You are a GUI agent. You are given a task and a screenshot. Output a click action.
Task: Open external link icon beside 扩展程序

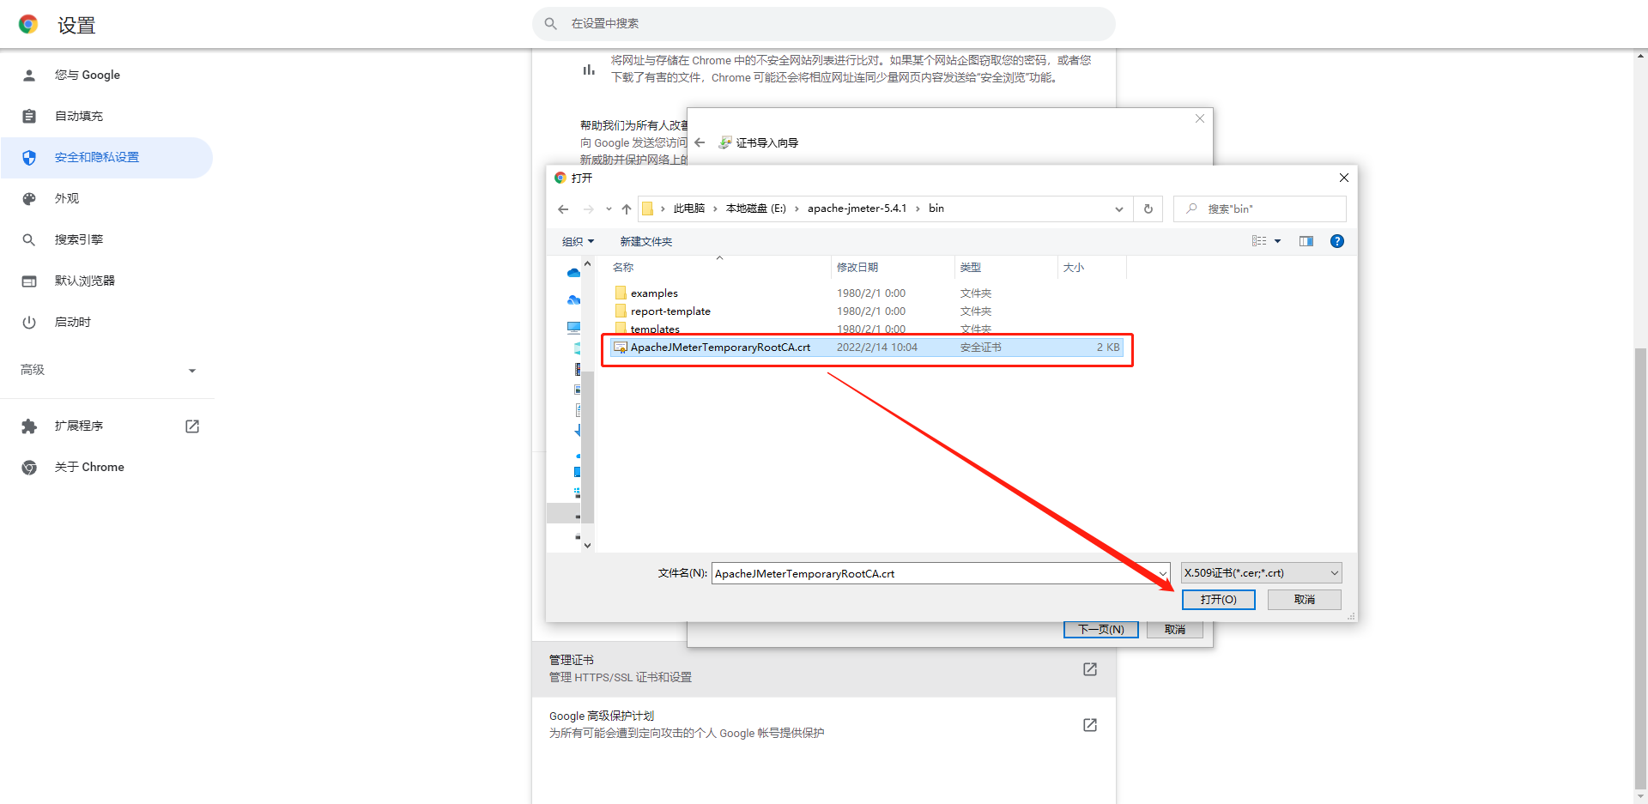(x=192, y=426)
